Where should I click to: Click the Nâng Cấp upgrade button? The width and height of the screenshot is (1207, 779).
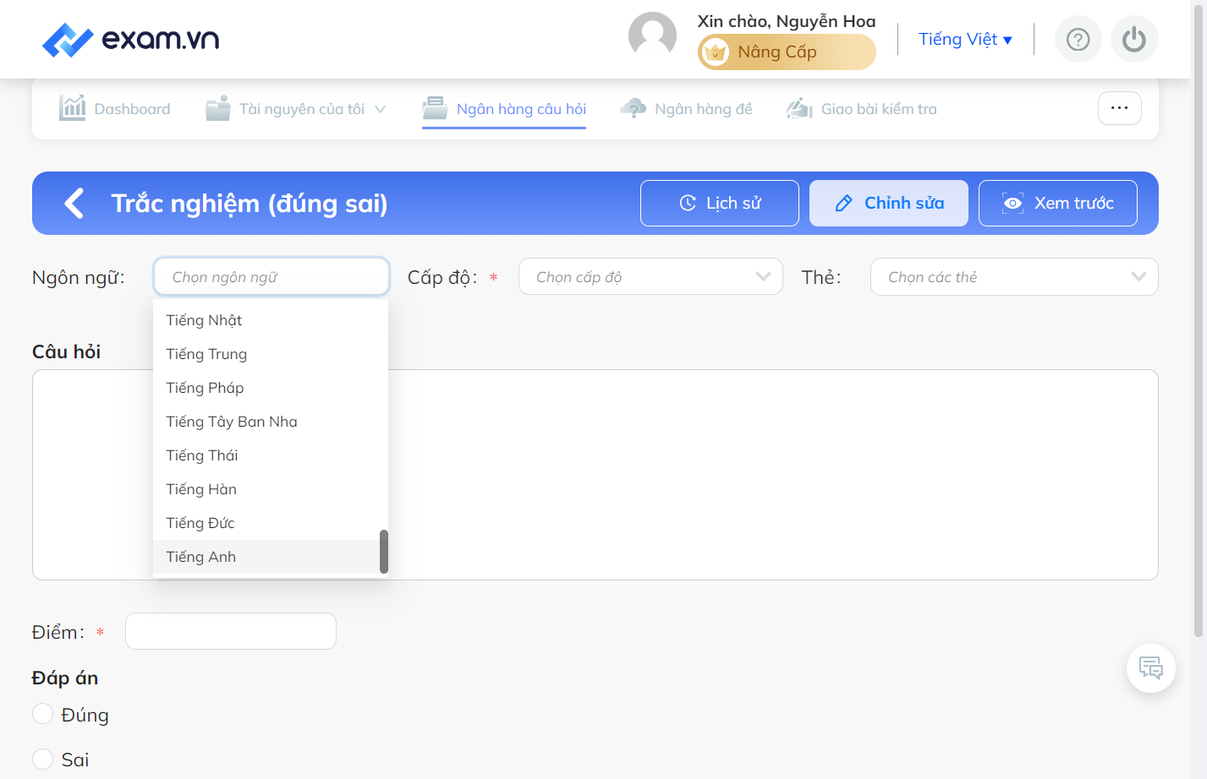(787, 52)
